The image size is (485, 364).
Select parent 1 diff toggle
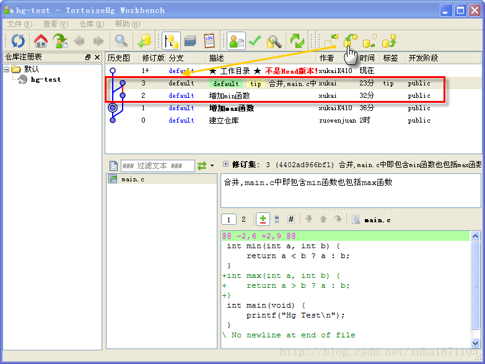(229, 219)
